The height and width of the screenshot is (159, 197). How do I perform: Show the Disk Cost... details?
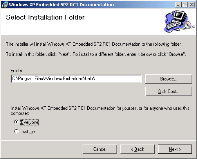click(x=169, y=91)
